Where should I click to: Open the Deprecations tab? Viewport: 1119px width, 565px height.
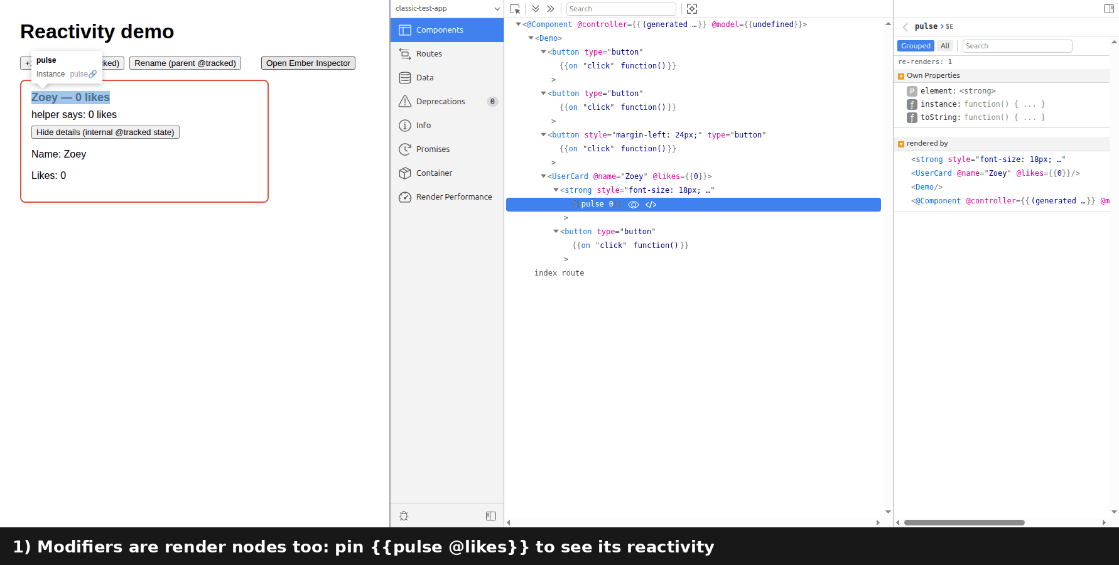point(447,102)
